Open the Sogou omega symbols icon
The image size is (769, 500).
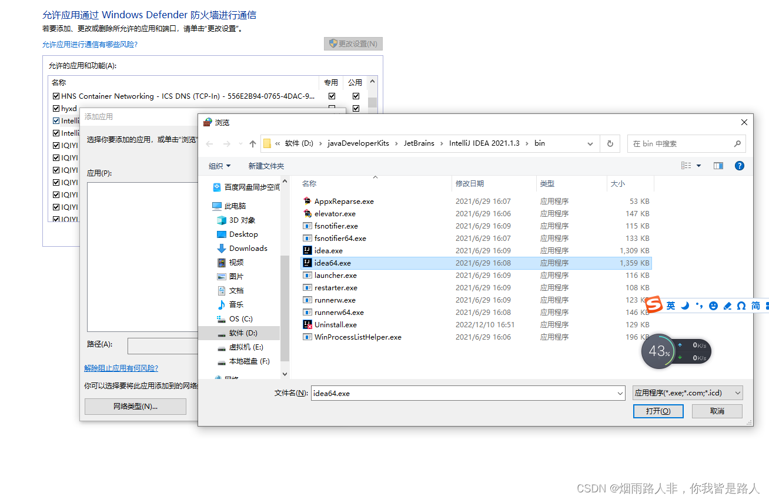(x=741, y=306)
